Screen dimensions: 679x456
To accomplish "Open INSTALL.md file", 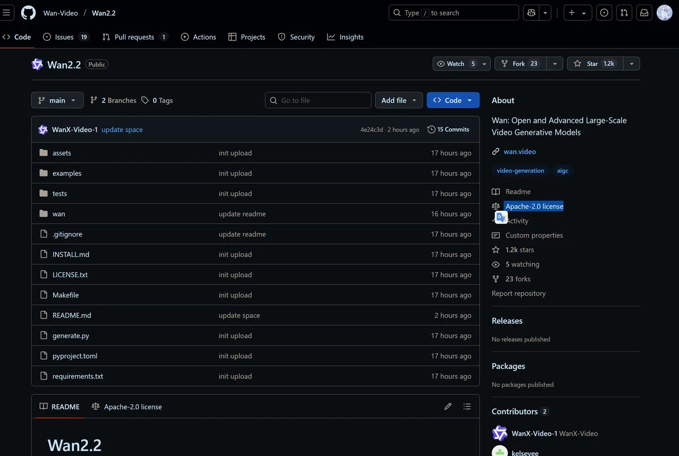I will click(x=71, y=255).
